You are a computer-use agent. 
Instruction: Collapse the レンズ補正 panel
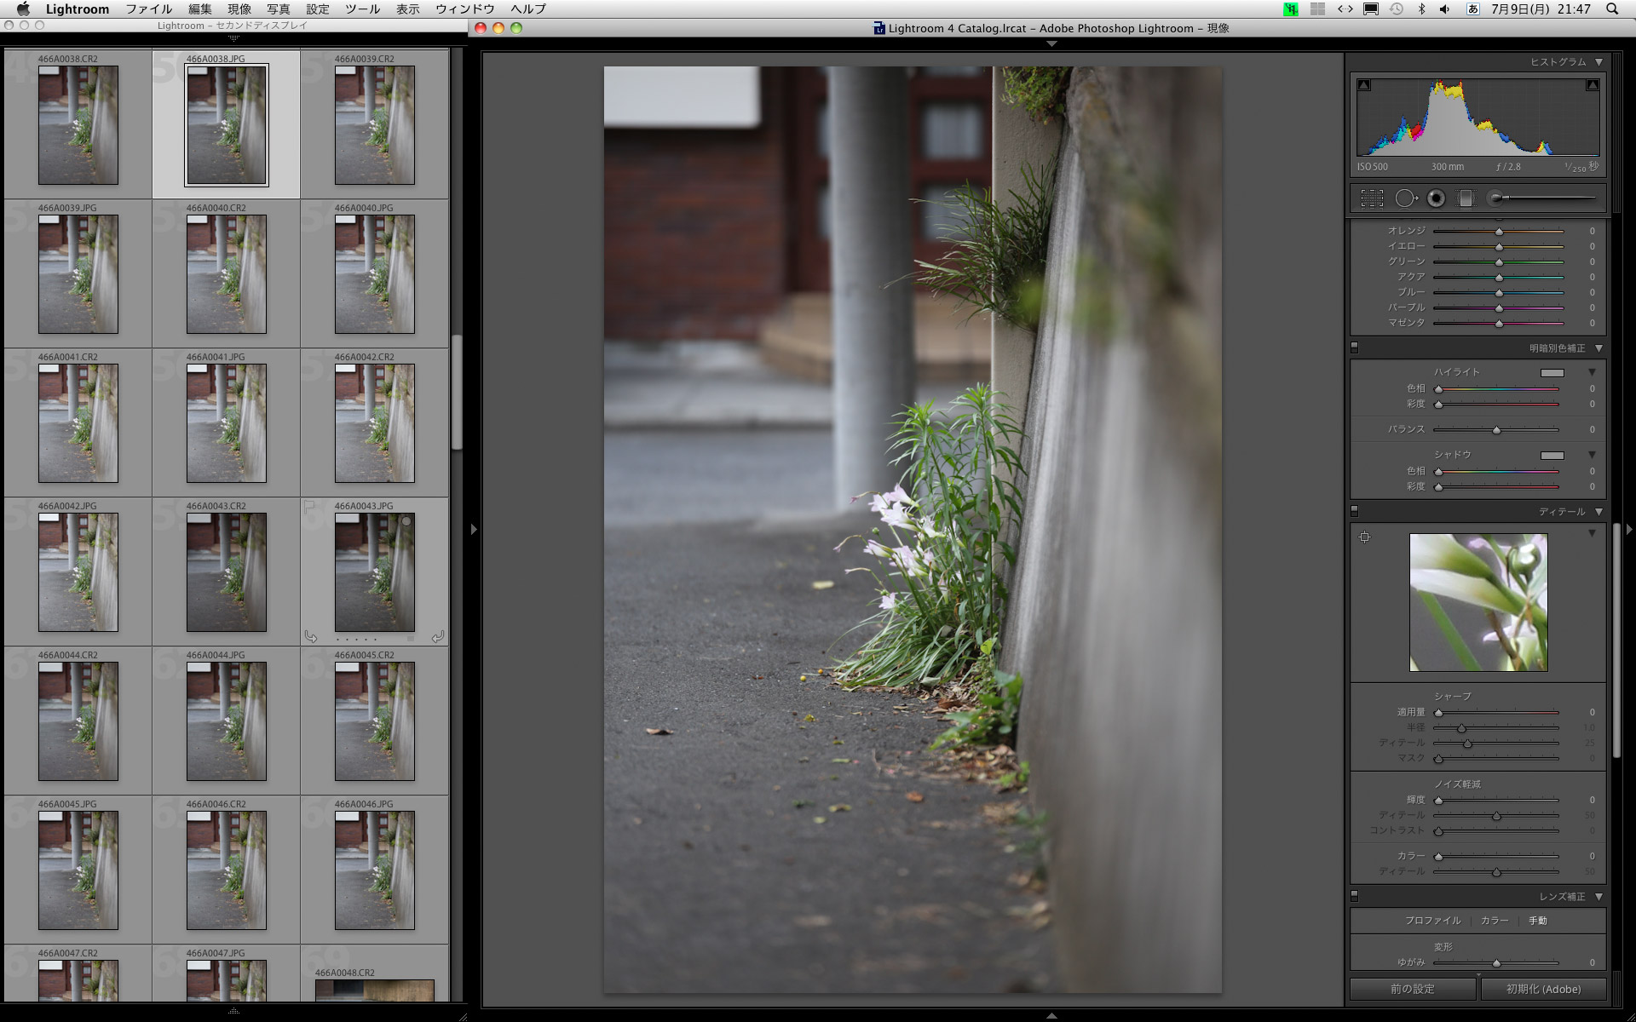click(x=1599, y=897)
